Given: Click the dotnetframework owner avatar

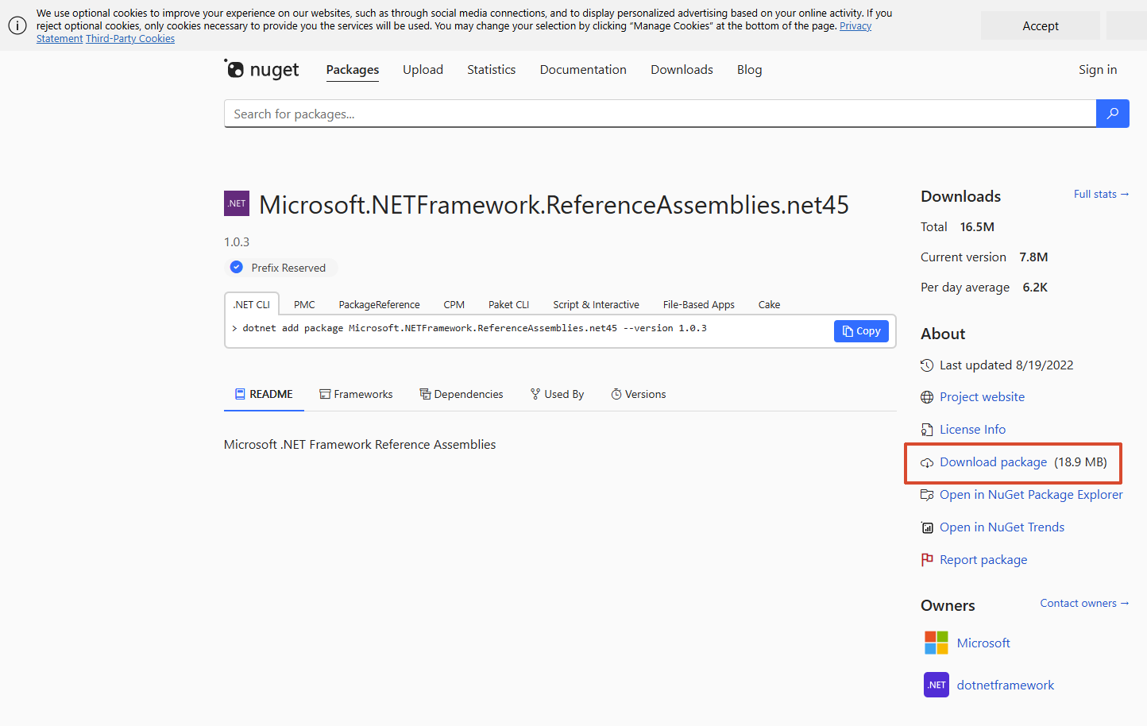Looking at the screenshot, I should click(x=937, y=685).
